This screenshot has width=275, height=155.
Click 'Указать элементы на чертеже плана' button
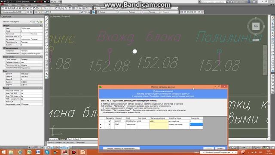(x=121, y=149)
